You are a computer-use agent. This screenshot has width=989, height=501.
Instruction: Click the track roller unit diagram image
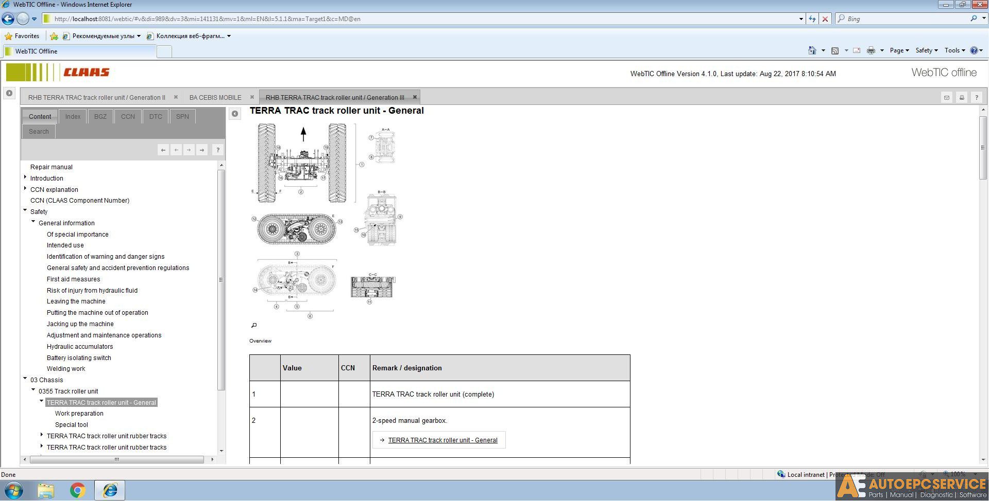pos(327,220)
